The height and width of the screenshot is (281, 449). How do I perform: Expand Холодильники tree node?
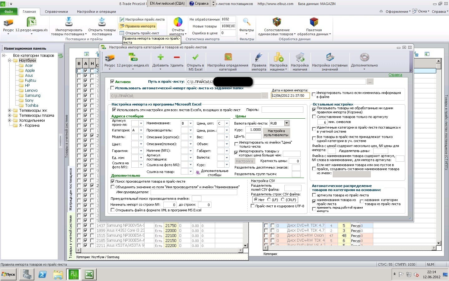[x=10, y=121]
